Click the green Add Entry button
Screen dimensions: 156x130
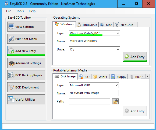point(135,57)
